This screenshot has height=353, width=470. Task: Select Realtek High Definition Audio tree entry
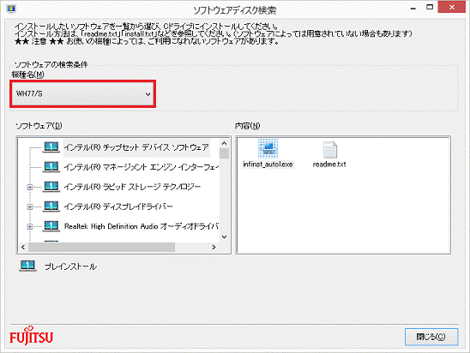pyautogui.click(x=142, y=226)
